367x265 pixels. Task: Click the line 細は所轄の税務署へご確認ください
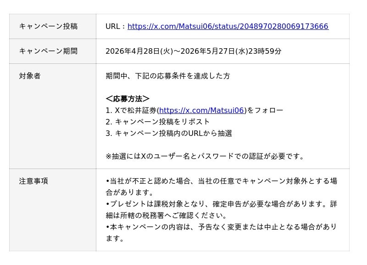click(x=166, y=215)
